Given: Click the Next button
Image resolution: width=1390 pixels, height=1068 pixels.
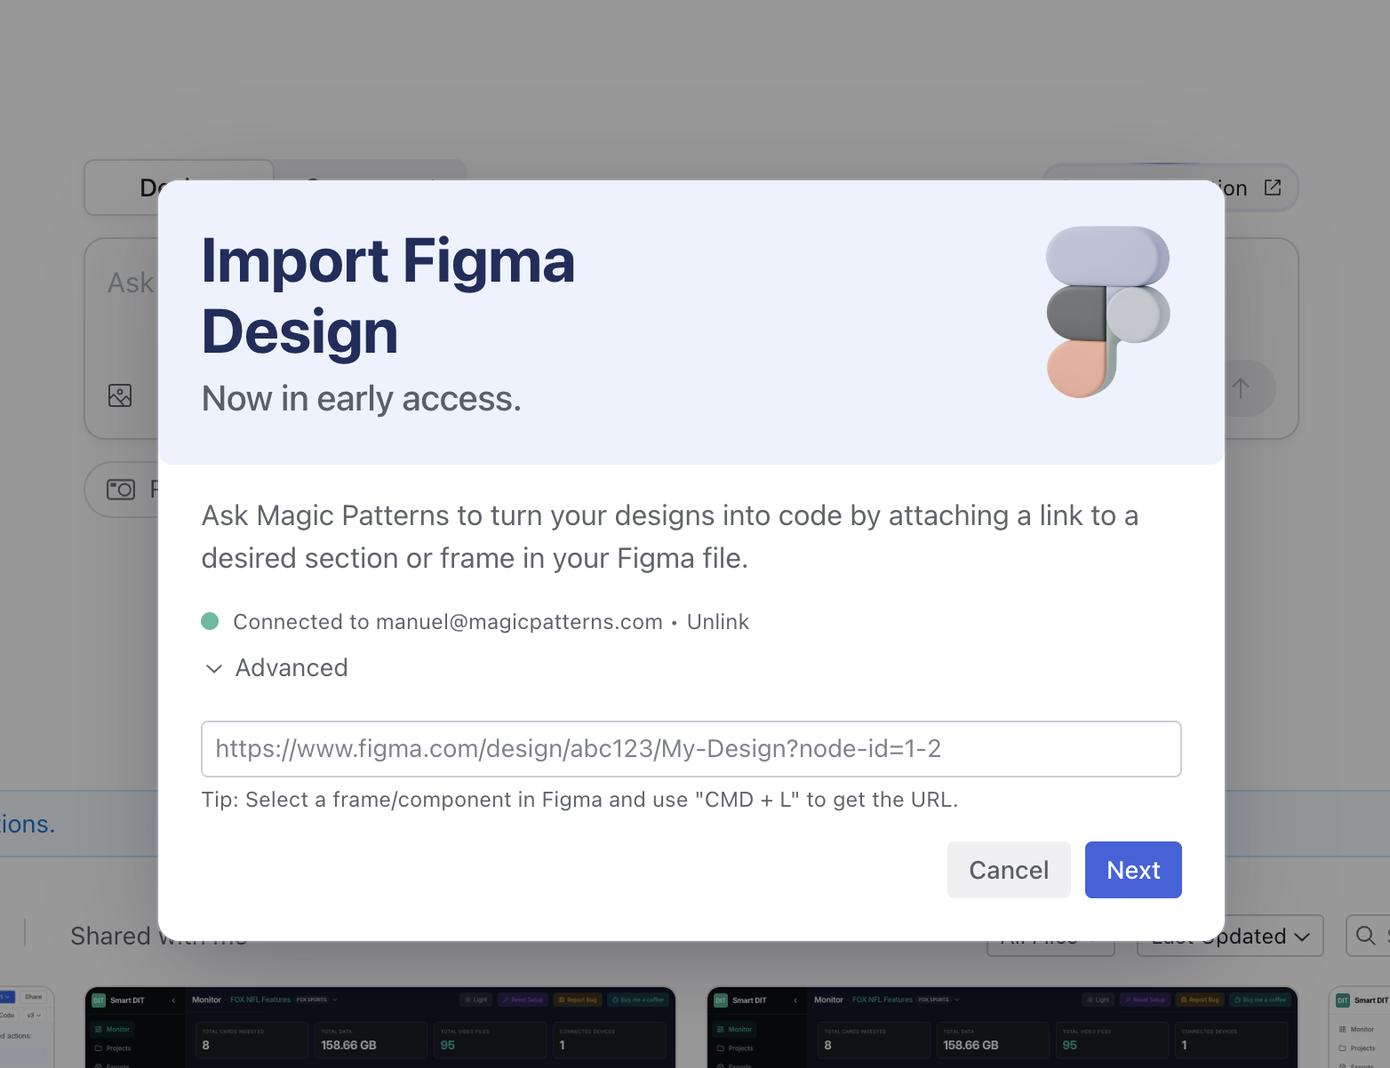Looking at the screenshot, I should [1133, 870].
